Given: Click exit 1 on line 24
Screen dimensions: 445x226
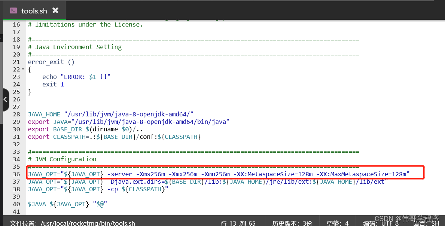Looking at the screenshot, I should (53, 84).
